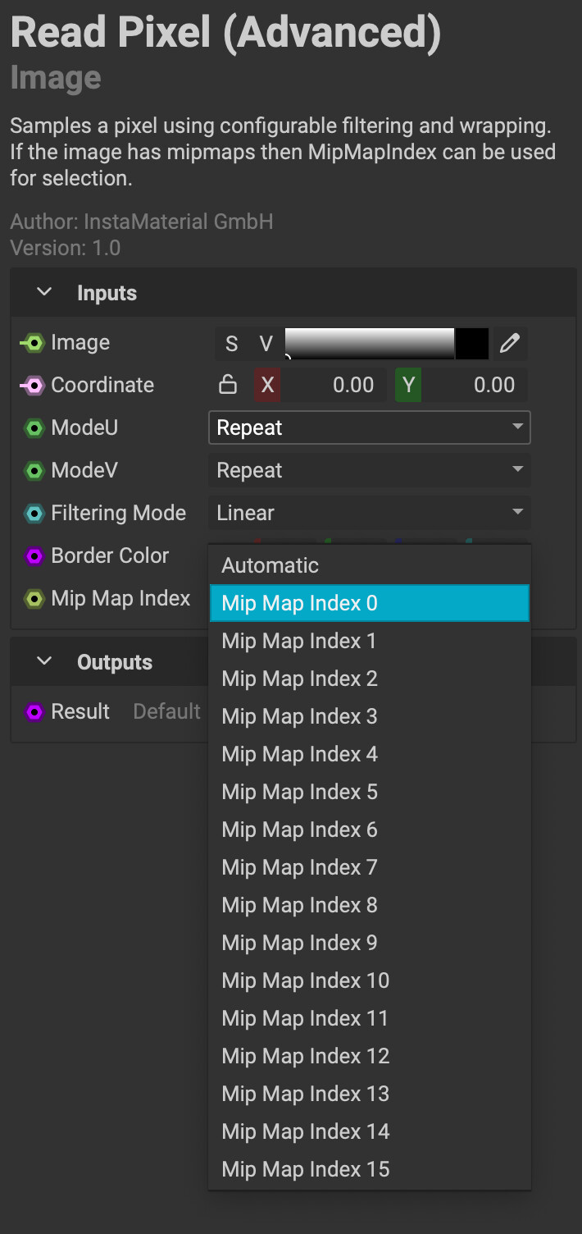The image size is (582, 1234).
Task: Toggle the Coordinate lock icon
Action: pyautogui.click(x=228, y=386)
